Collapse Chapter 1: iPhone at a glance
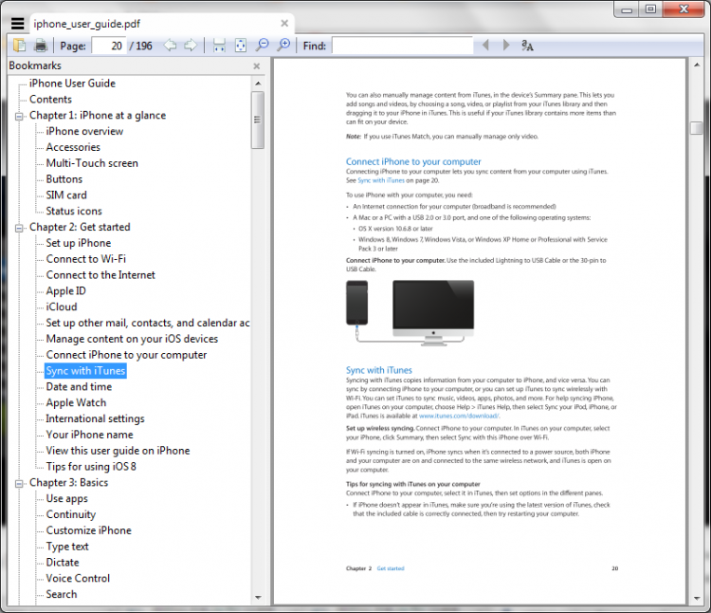This screenshot has height=613, width=711. coord(19,116)
